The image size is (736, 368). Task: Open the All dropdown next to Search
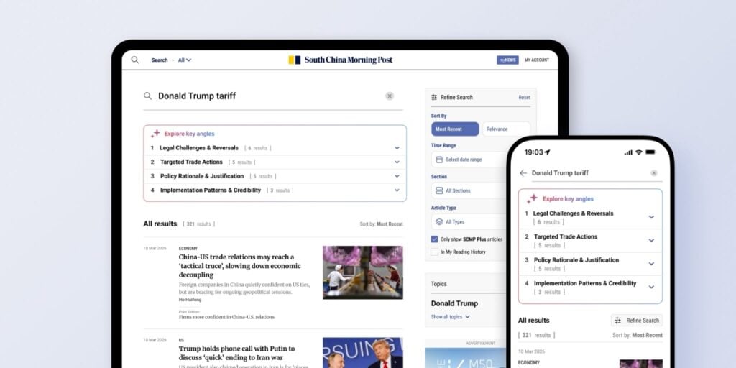coord(185,60)
